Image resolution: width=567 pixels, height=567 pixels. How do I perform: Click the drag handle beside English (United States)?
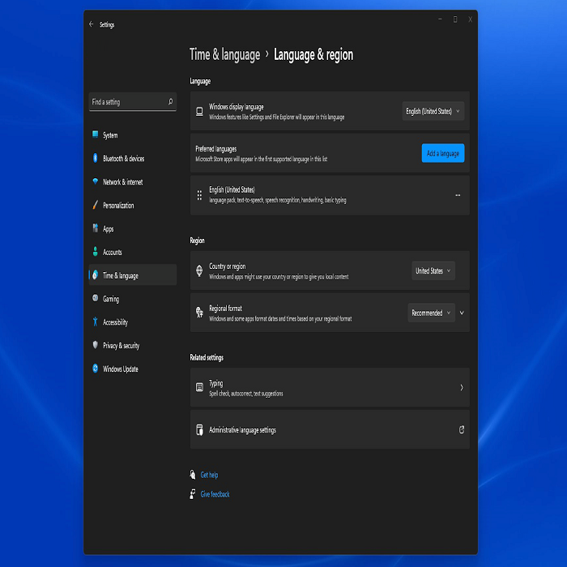tap(199, 195)
